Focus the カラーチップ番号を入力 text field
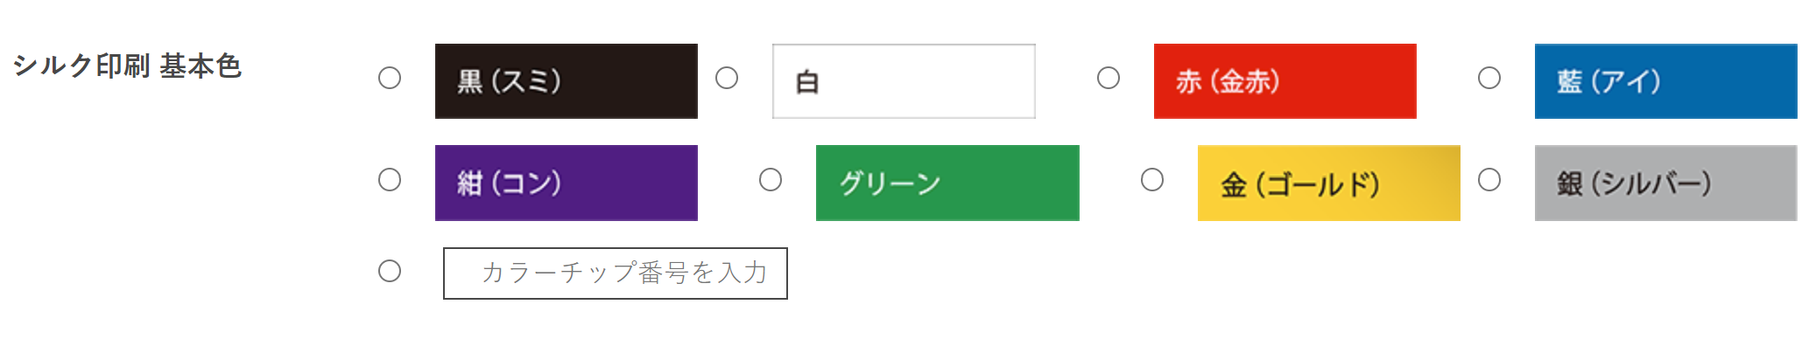The width and height of the screenshot is (1809, 339). 616,273
